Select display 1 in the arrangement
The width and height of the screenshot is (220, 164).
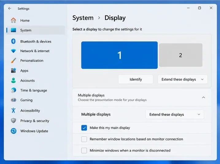tap(119, 55)
